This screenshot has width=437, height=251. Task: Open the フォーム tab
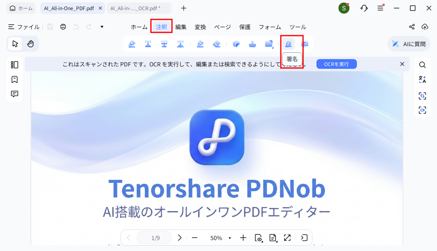270,27
